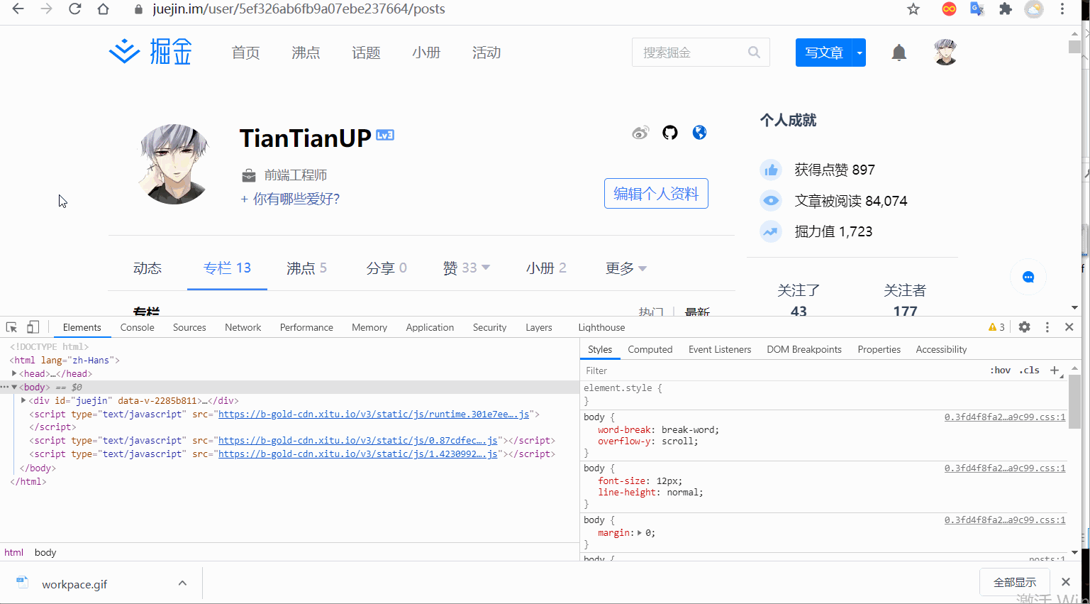The height and width of the screenshot is (604, 1090).
Task: Focus the 搜索掘金 search field
Action: [x=701, y=53]
